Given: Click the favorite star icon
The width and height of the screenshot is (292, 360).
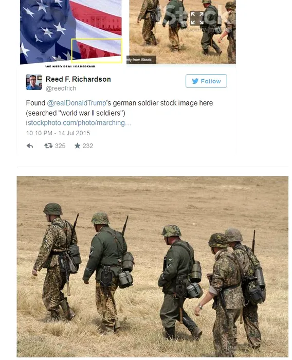Looking at the screenshot, I should pyautogui.click(x=77, y=146).
